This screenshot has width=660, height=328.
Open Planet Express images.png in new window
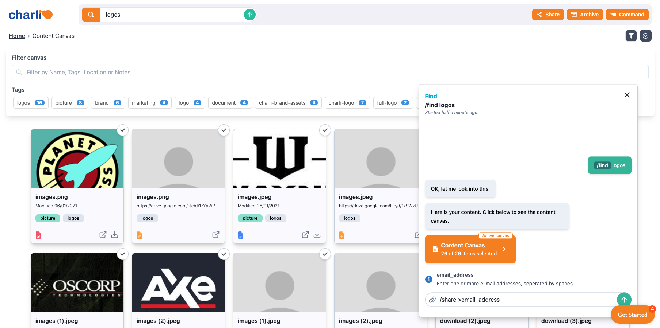click(x=103, y=235)
